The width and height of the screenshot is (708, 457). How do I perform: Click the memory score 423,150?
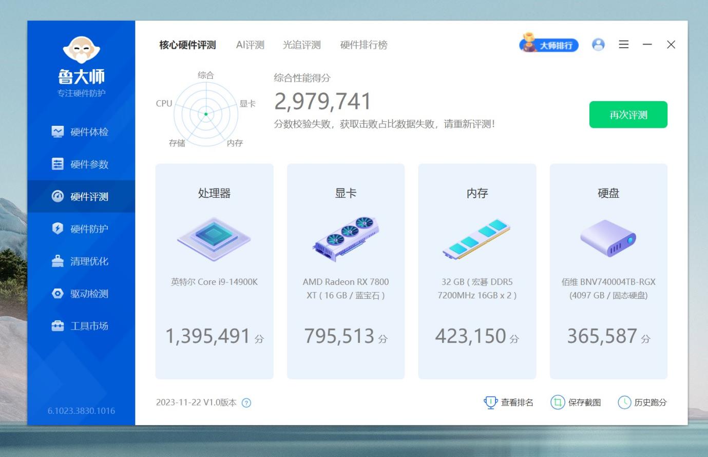471,336
